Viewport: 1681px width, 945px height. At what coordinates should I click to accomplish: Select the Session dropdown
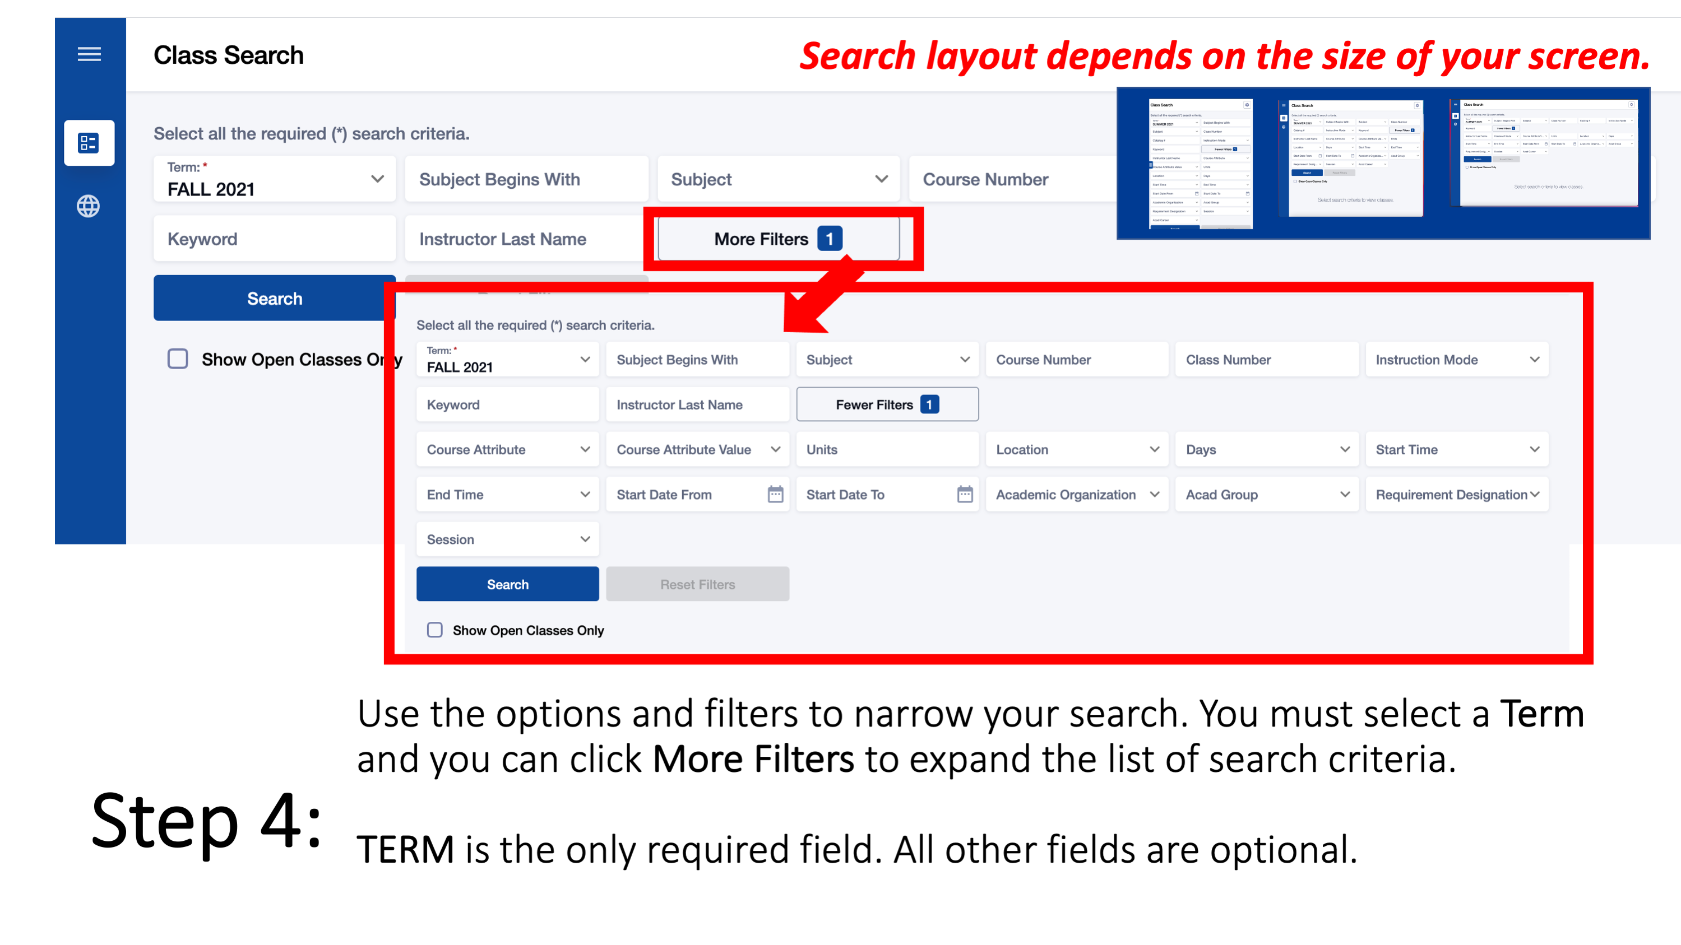tap(507, 539)
